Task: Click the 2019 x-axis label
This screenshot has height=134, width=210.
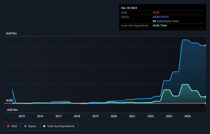Action: 95,116
